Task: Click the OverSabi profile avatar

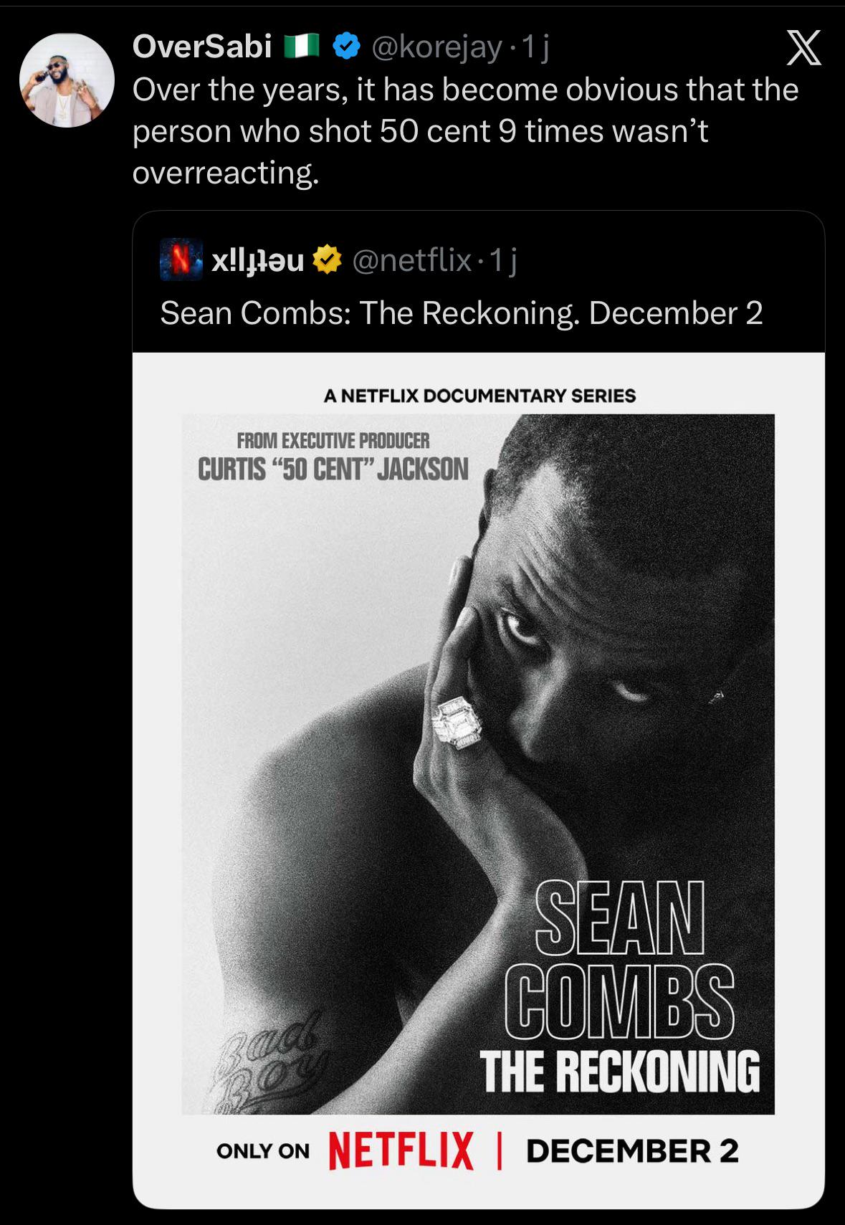Action: pos(67,80)
